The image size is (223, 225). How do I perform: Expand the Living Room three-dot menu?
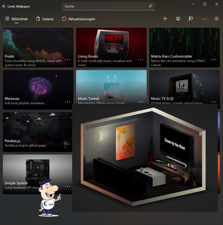(141, 60)
